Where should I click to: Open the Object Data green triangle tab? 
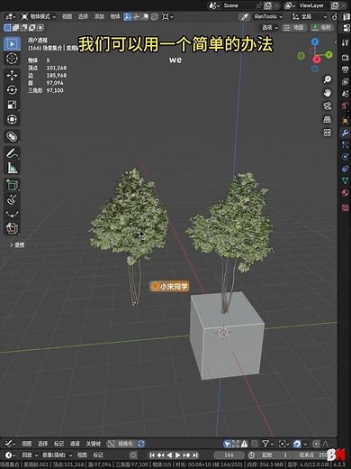345,180
